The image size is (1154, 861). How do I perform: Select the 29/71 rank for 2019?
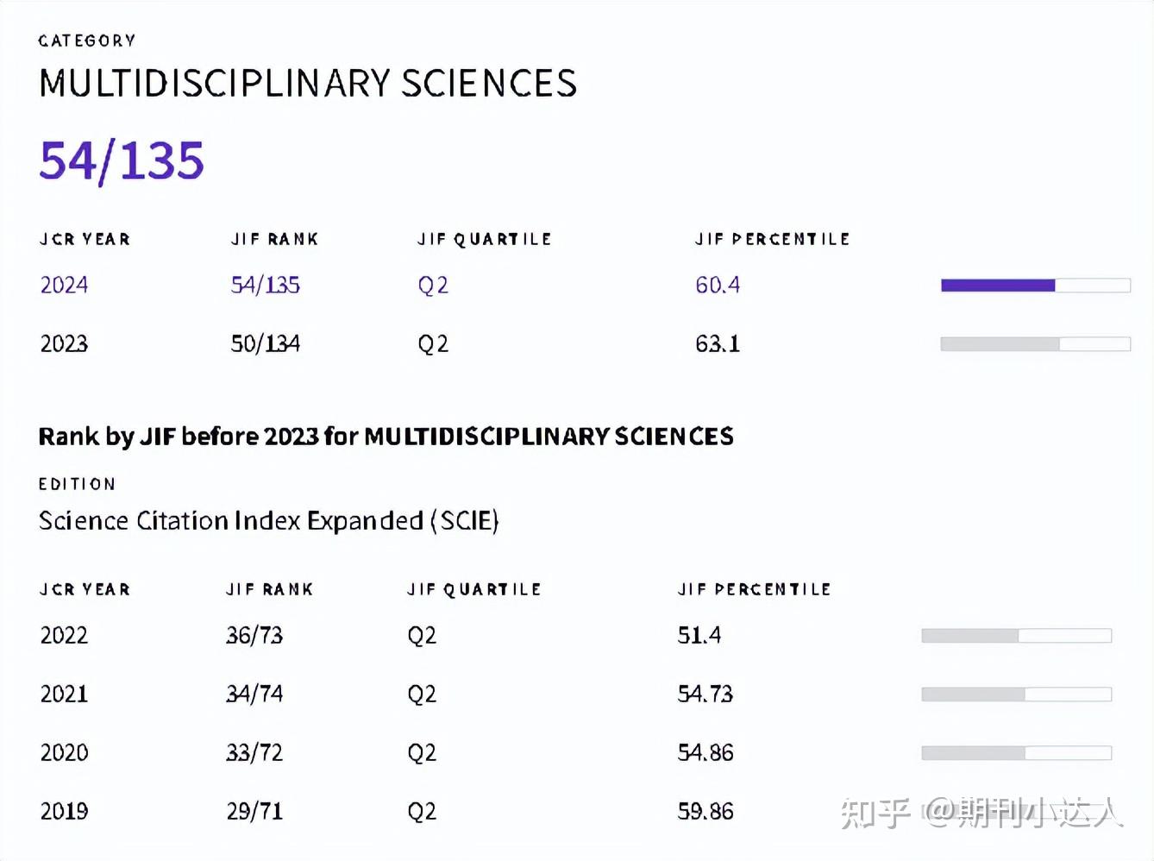254,811
